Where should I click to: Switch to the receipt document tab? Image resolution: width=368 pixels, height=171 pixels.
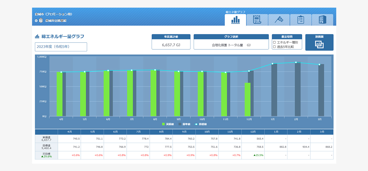[x=257, y=20]
